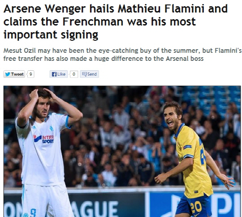Click the Marseille crest on white shirt
The image size is (242, 217).
pos(52,128)
